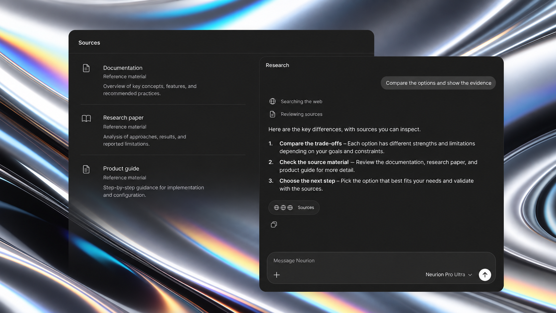The width and height of the screenshot is (556, 313).
Task: Click the globe icon beside Searching the web
Action: [272, 101]
